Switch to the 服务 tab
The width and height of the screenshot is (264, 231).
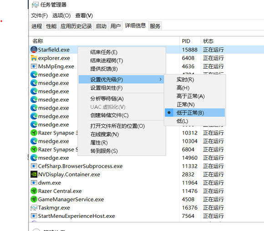155,26
